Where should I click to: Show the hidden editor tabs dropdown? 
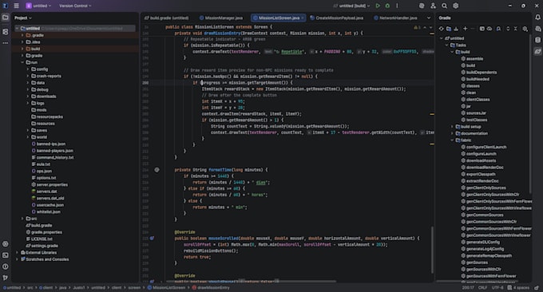click(x=429, y=18)
